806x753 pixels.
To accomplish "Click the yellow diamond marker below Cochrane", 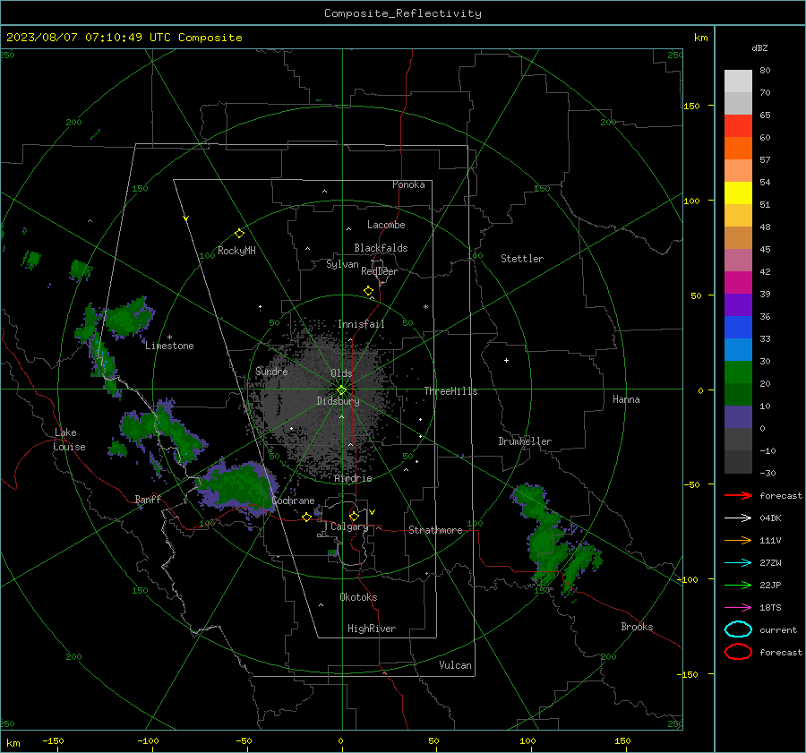I will pos(306,517).
